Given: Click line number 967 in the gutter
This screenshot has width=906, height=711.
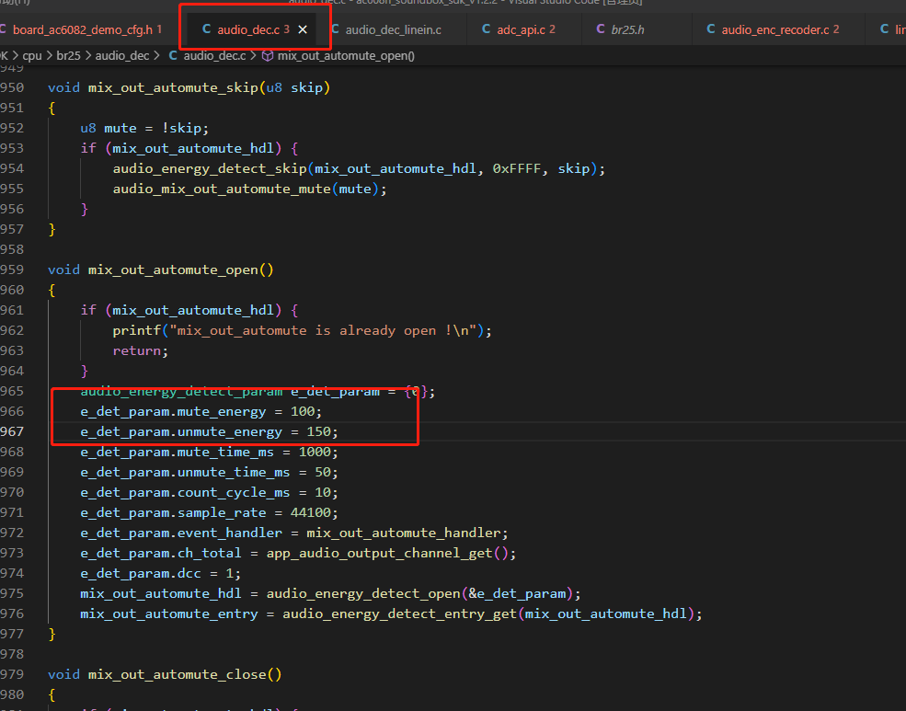Looking at the screenshot, I should [12, 431].
